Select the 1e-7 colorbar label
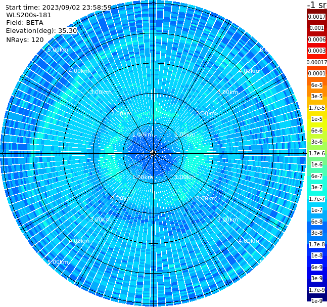The height and width of the screenshot is (307, 327). (x=317, y=210)
